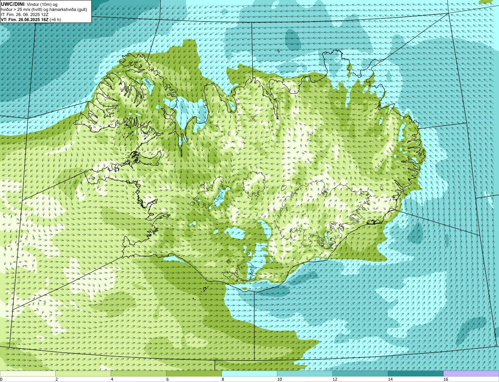Click the 'VT: Fim. 26.06.2025 18Z (+6 h)' line
The width and height of the screenshot is (499, 382).
[x=31, y=19]
